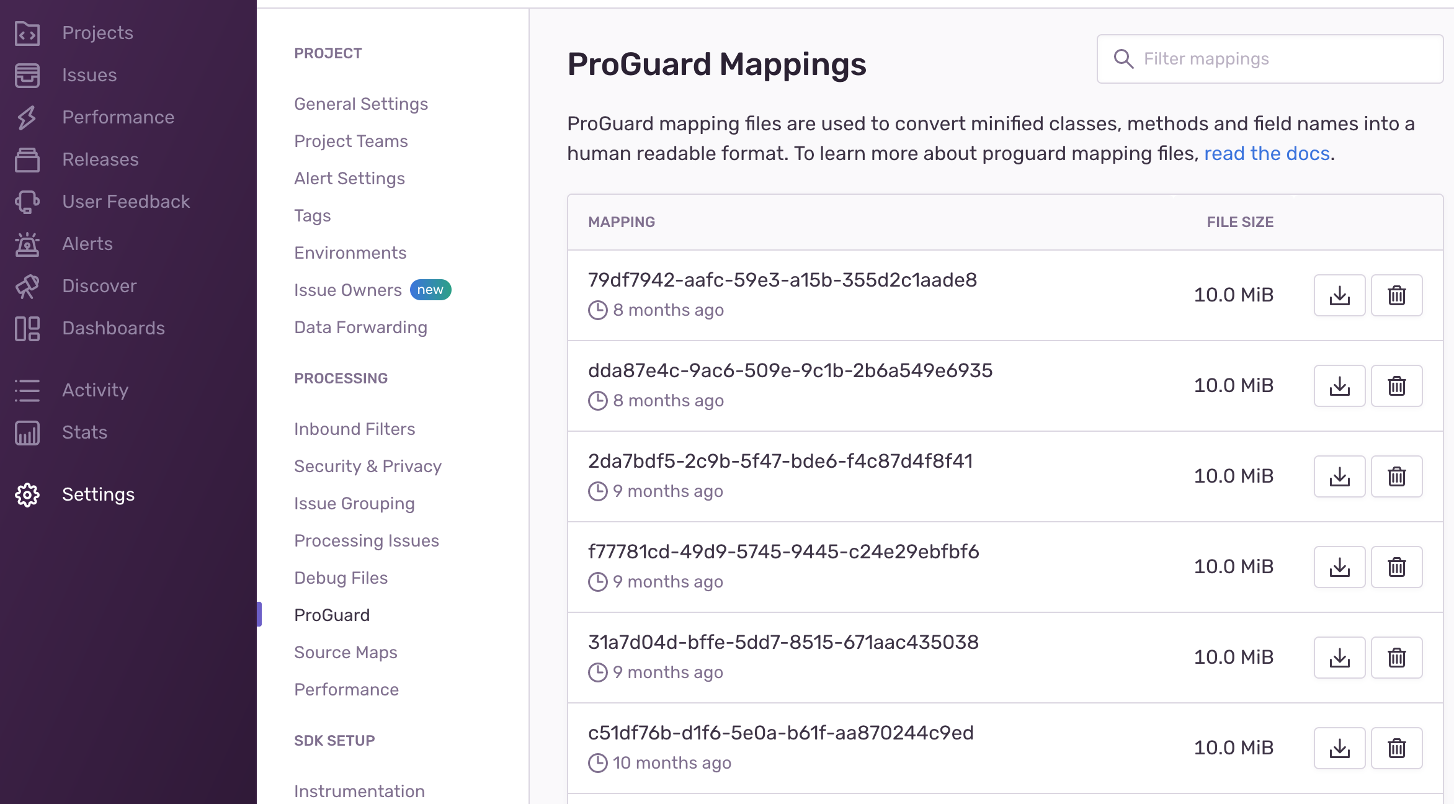Open Performance via the lightning icon
The image size is (1454, 804).
point(26,117)
